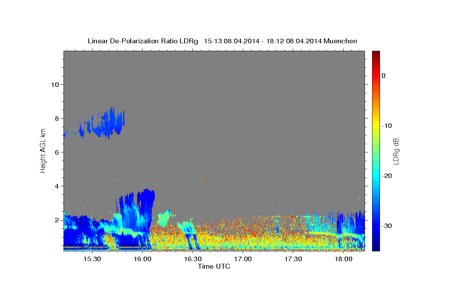The height and width of the screenshot is (301, 451).
Task: Click the end time "18:12 08.04.2014" in the title
Action: click(294, 41)
